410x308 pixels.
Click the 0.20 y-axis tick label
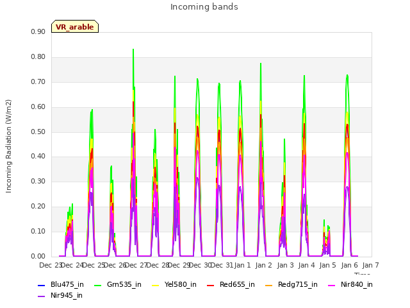click(x=38, y=207)
